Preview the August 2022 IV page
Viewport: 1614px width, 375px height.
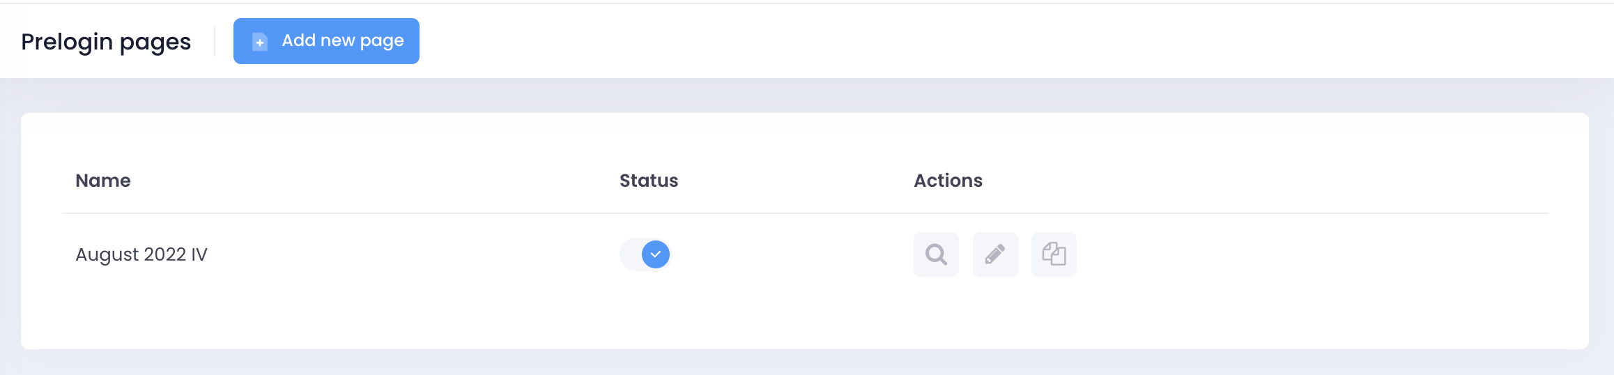click(936, 254)
